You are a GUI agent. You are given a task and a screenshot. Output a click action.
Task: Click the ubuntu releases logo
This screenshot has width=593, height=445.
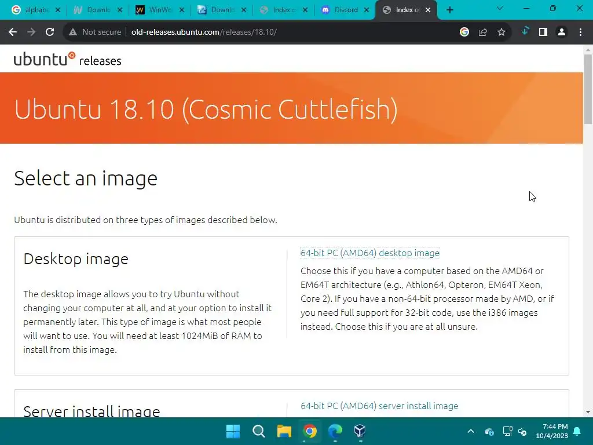tap(67, 60)
